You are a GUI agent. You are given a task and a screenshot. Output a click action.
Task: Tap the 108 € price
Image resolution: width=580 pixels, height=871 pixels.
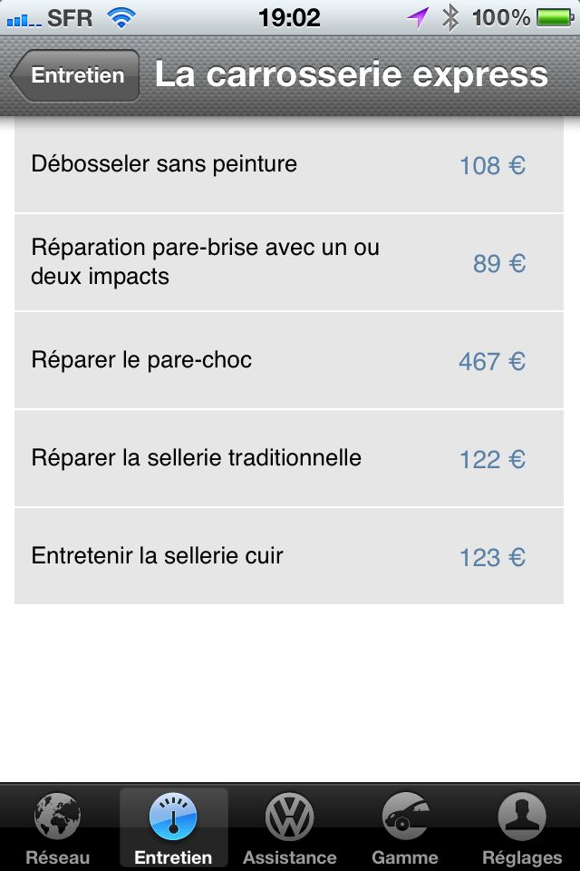coord(492,165)
